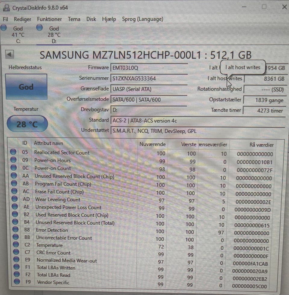
Task: Click status dot for Total LBAs Written
Action: point(16,267)
